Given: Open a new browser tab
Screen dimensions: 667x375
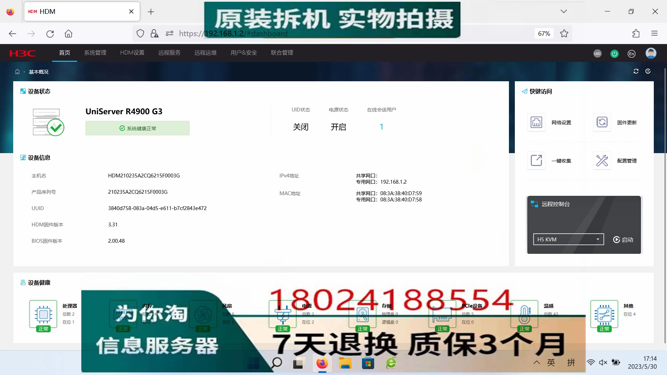Looking at the screenshot, I should pos(151,12).
